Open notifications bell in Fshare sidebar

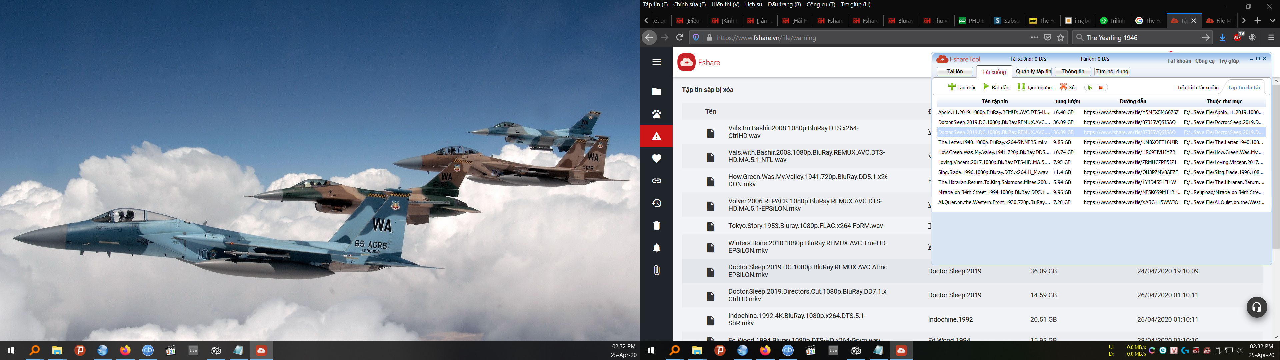click(x=656, y=248)
